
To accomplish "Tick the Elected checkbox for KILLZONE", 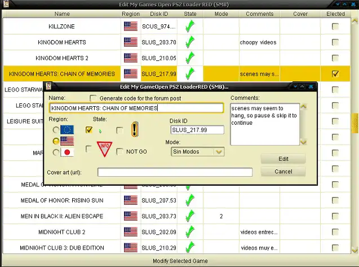I will [x=335, y=27].
